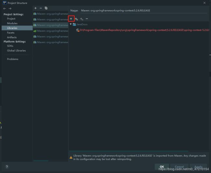Click the Cancel button
This screenshot has width=211, height=173.
tap(179, 167)
